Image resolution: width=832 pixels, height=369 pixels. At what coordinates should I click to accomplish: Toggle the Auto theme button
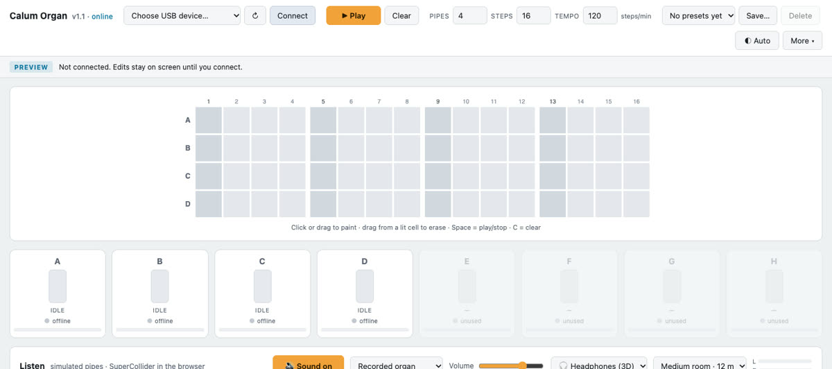pyautogui.click(x=757, y=41)
